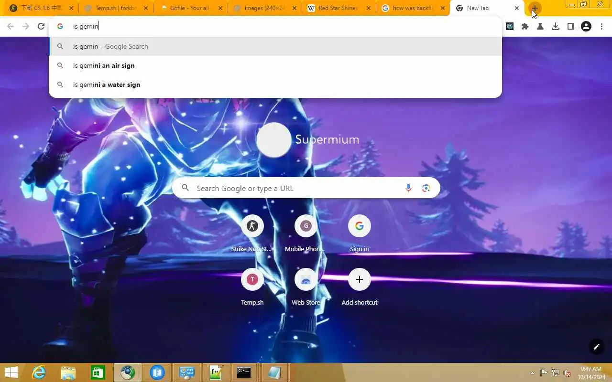Screen dimensions: 612x382
Task: Open the Downloads tray icon
Action: [x=556, y=26]
